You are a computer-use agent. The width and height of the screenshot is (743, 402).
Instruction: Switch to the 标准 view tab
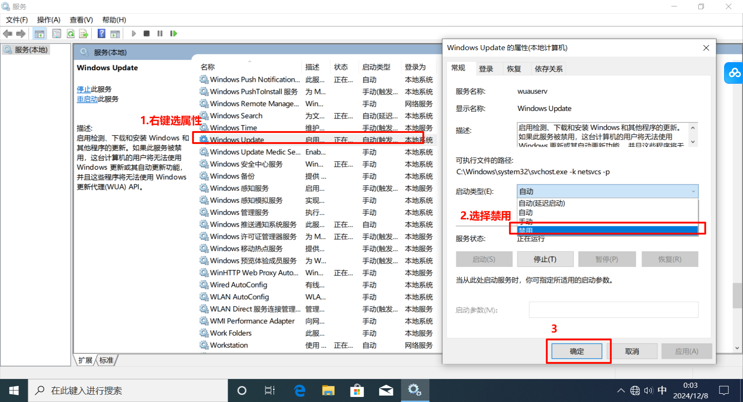point(106,360)
